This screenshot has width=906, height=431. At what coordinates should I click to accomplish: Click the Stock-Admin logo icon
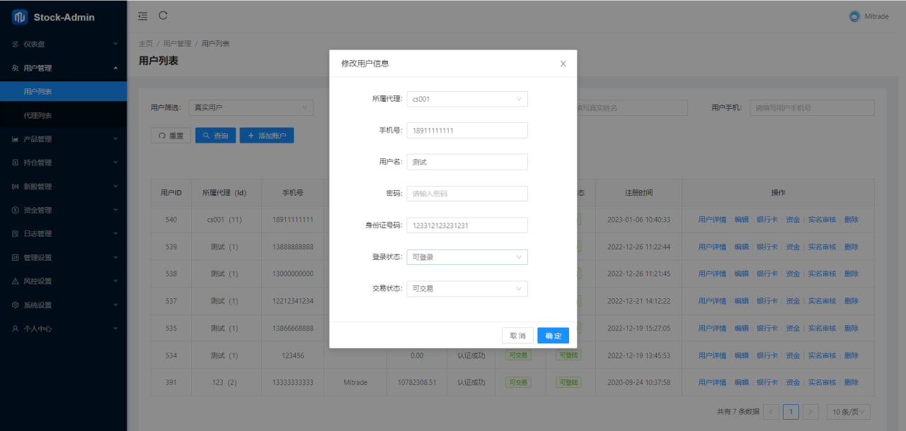(x=20, y=17)
